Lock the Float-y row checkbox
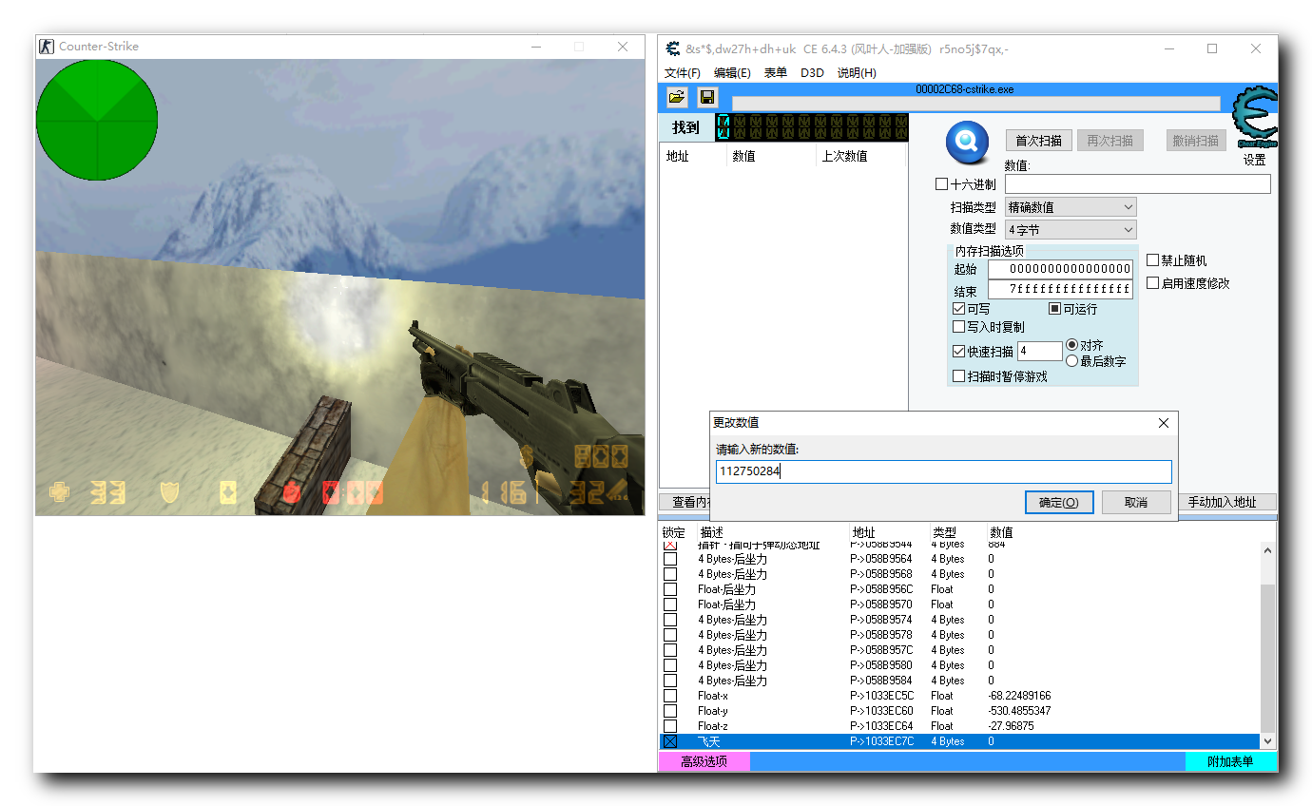 (670, 711)
